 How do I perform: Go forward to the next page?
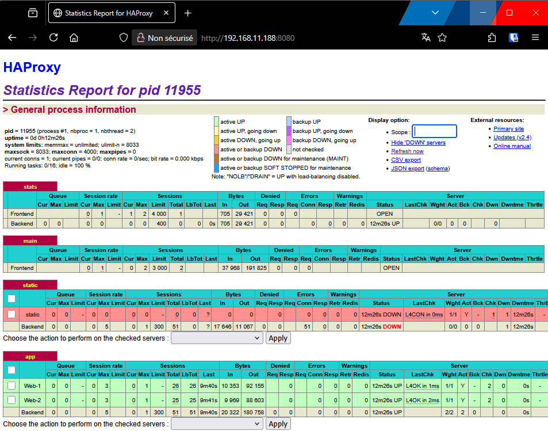click(x=33, y=38)
